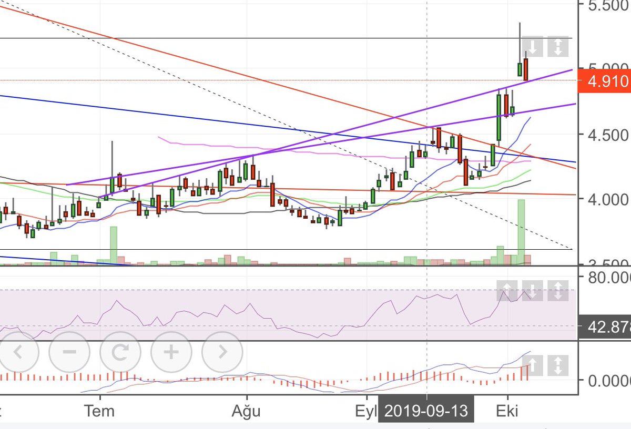Move the RSI indicator pane down
631x429 pixels.
(x=533, y=290)
